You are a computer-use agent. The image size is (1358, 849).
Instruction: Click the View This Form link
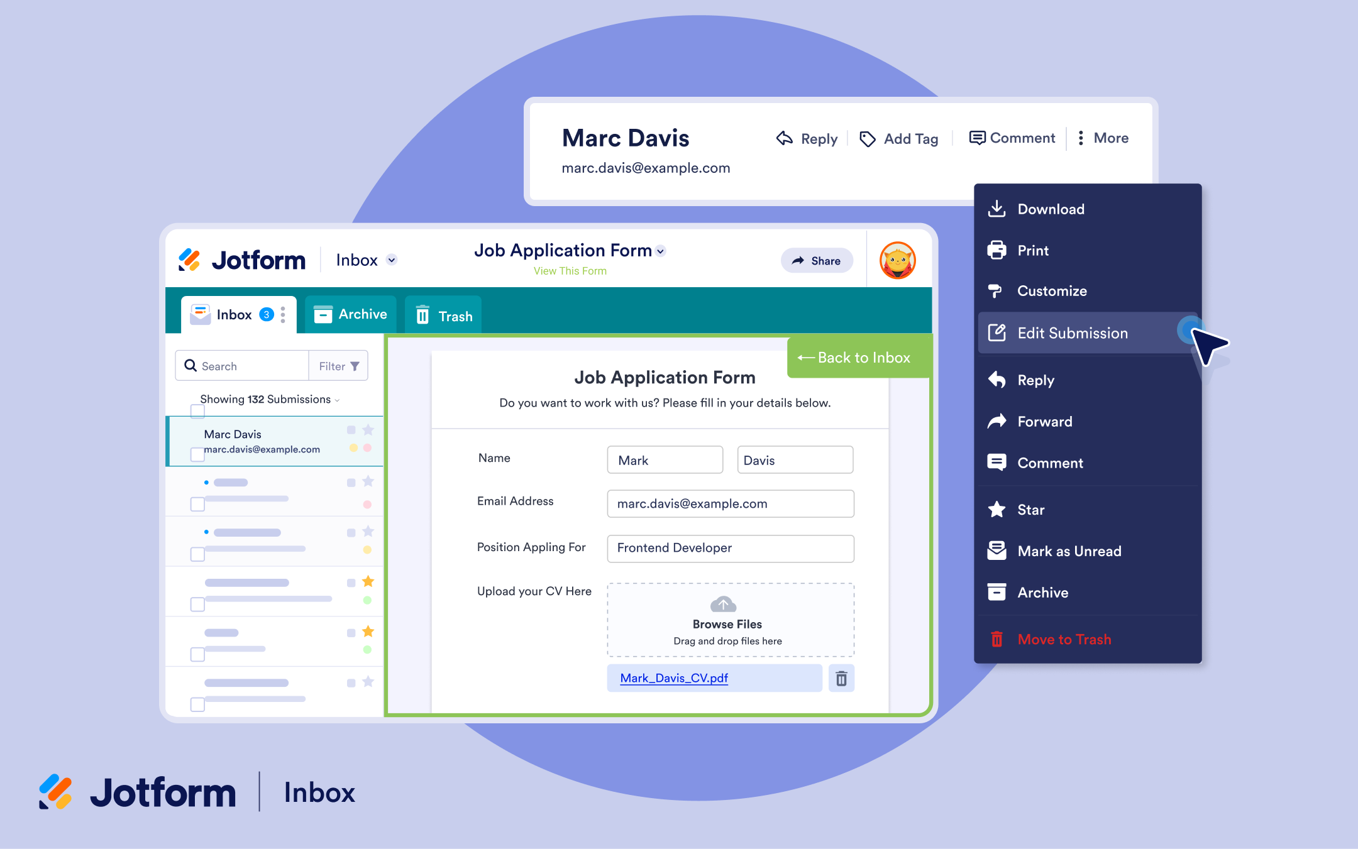pyautogui.click(x=570, y=270)
